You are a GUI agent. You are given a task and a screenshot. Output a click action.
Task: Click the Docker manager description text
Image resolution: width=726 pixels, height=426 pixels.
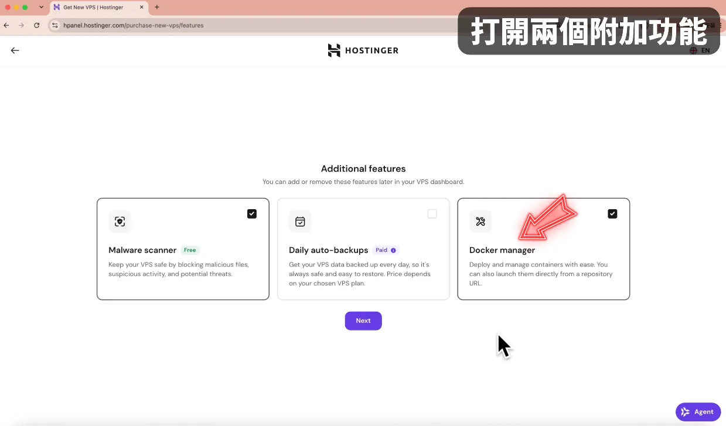[x=541, y=274]
